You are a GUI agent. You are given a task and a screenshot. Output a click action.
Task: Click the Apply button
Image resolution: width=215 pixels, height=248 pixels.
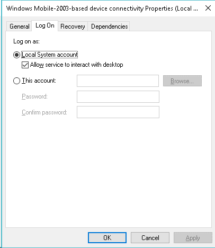(193, 238)
